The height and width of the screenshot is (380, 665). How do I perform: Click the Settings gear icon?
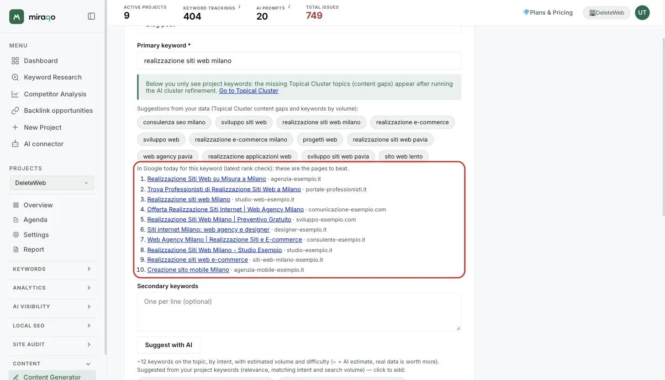(16, 235)
